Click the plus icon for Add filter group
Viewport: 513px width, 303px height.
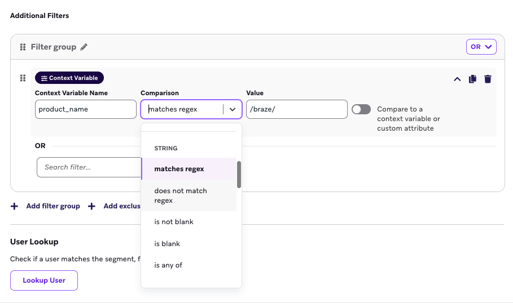pos(15,206)
